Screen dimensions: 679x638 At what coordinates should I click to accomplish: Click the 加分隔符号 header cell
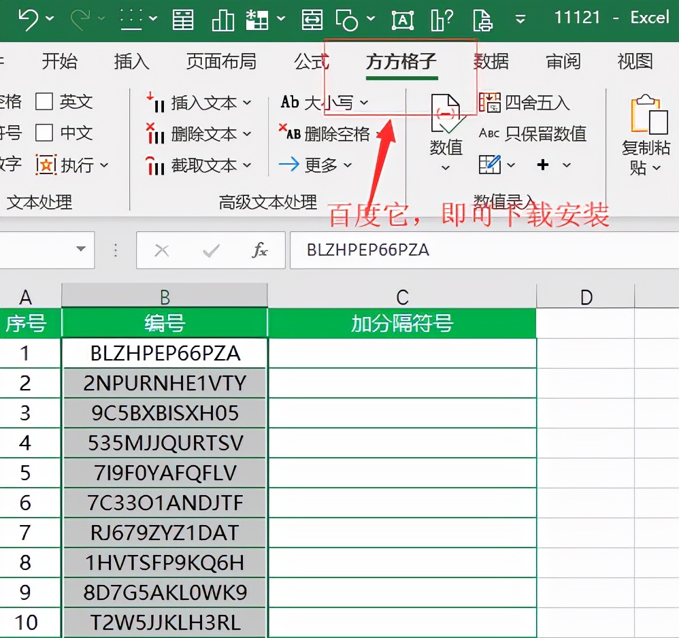click(402, 323)
